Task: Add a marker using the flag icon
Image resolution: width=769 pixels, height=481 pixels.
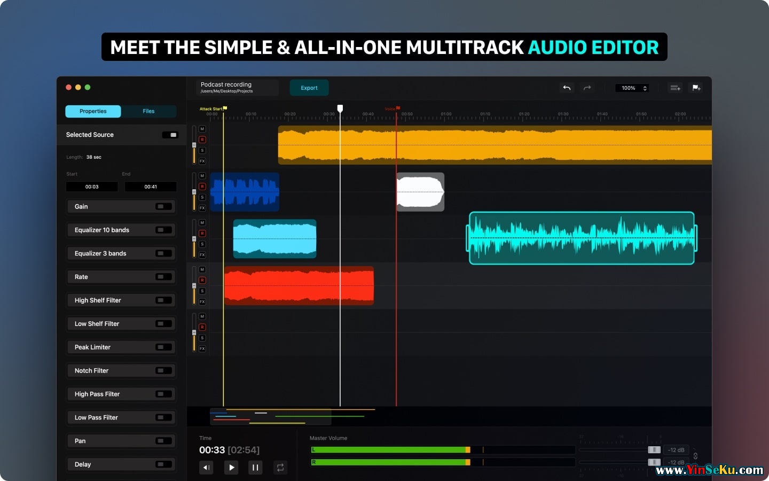Action: (696, 88)
